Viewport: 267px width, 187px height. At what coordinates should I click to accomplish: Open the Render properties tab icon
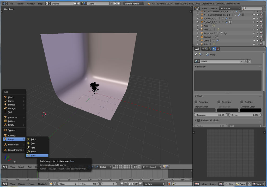pos(203,49)
